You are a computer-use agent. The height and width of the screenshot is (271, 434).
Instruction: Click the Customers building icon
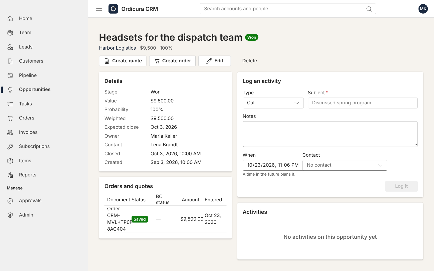tap(10, 61)
